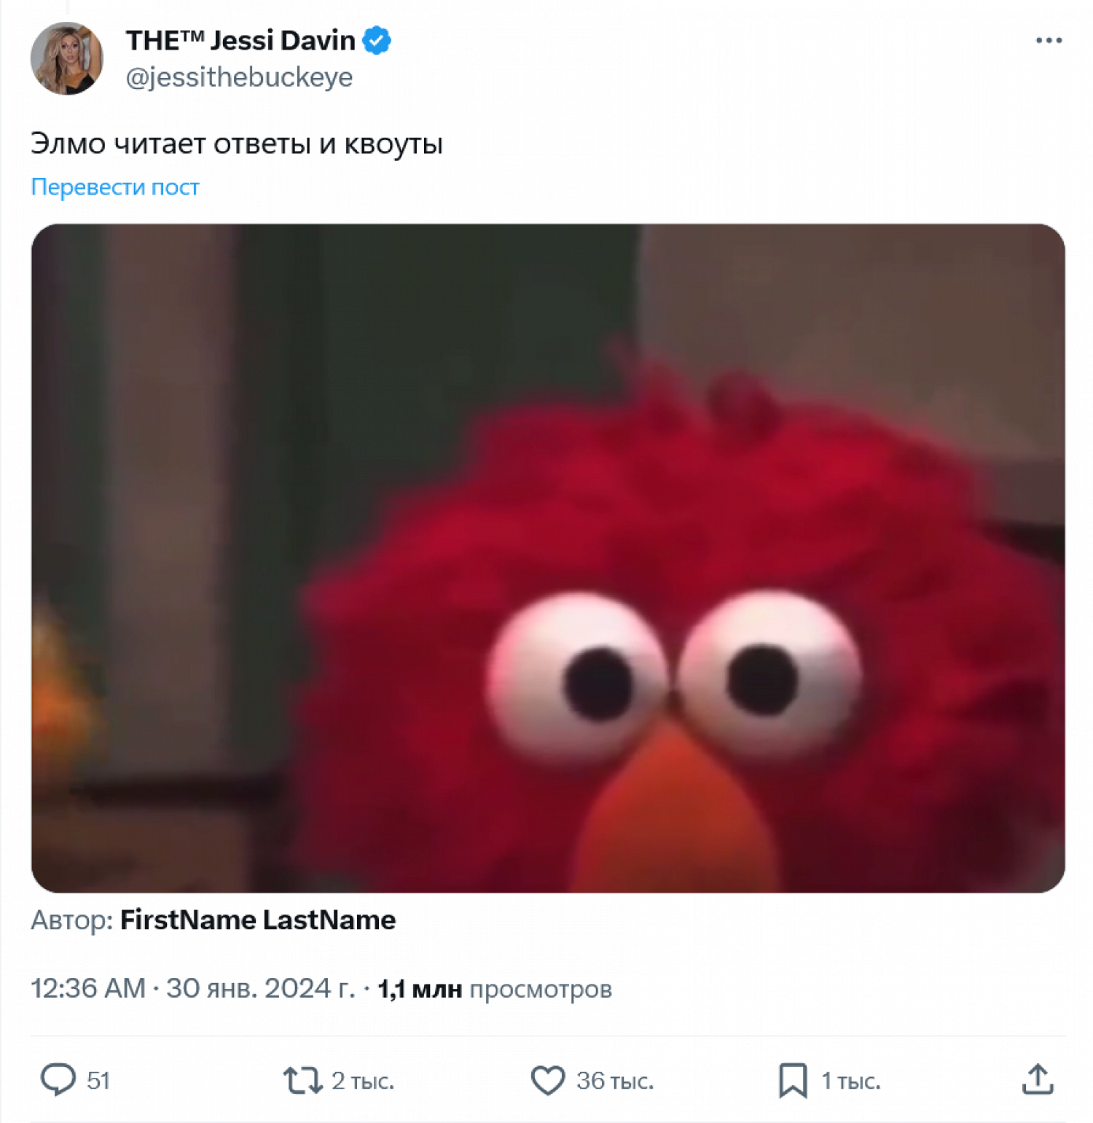
Task: Click the display name THE™ Jessi Davin
Action: point(240,41)
